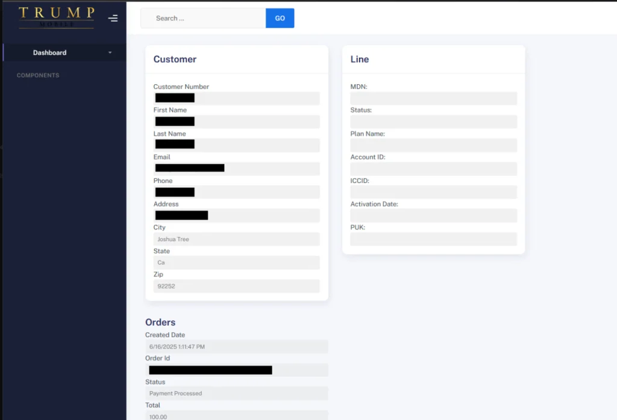
Task: Click the Customer card heading
Action: click(x=175, y=60)
